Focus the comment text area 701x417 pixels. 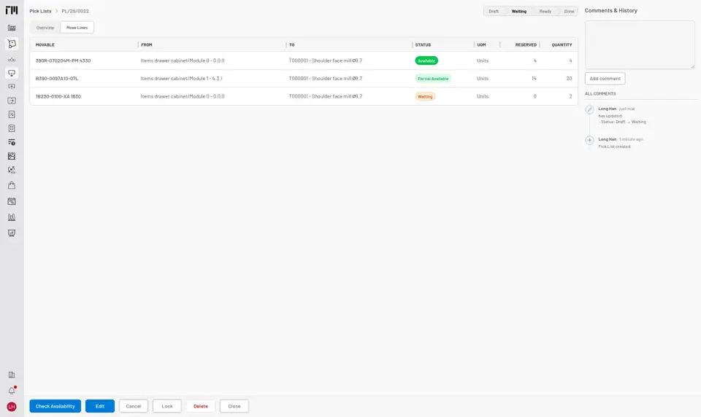[x=640, y=44]
